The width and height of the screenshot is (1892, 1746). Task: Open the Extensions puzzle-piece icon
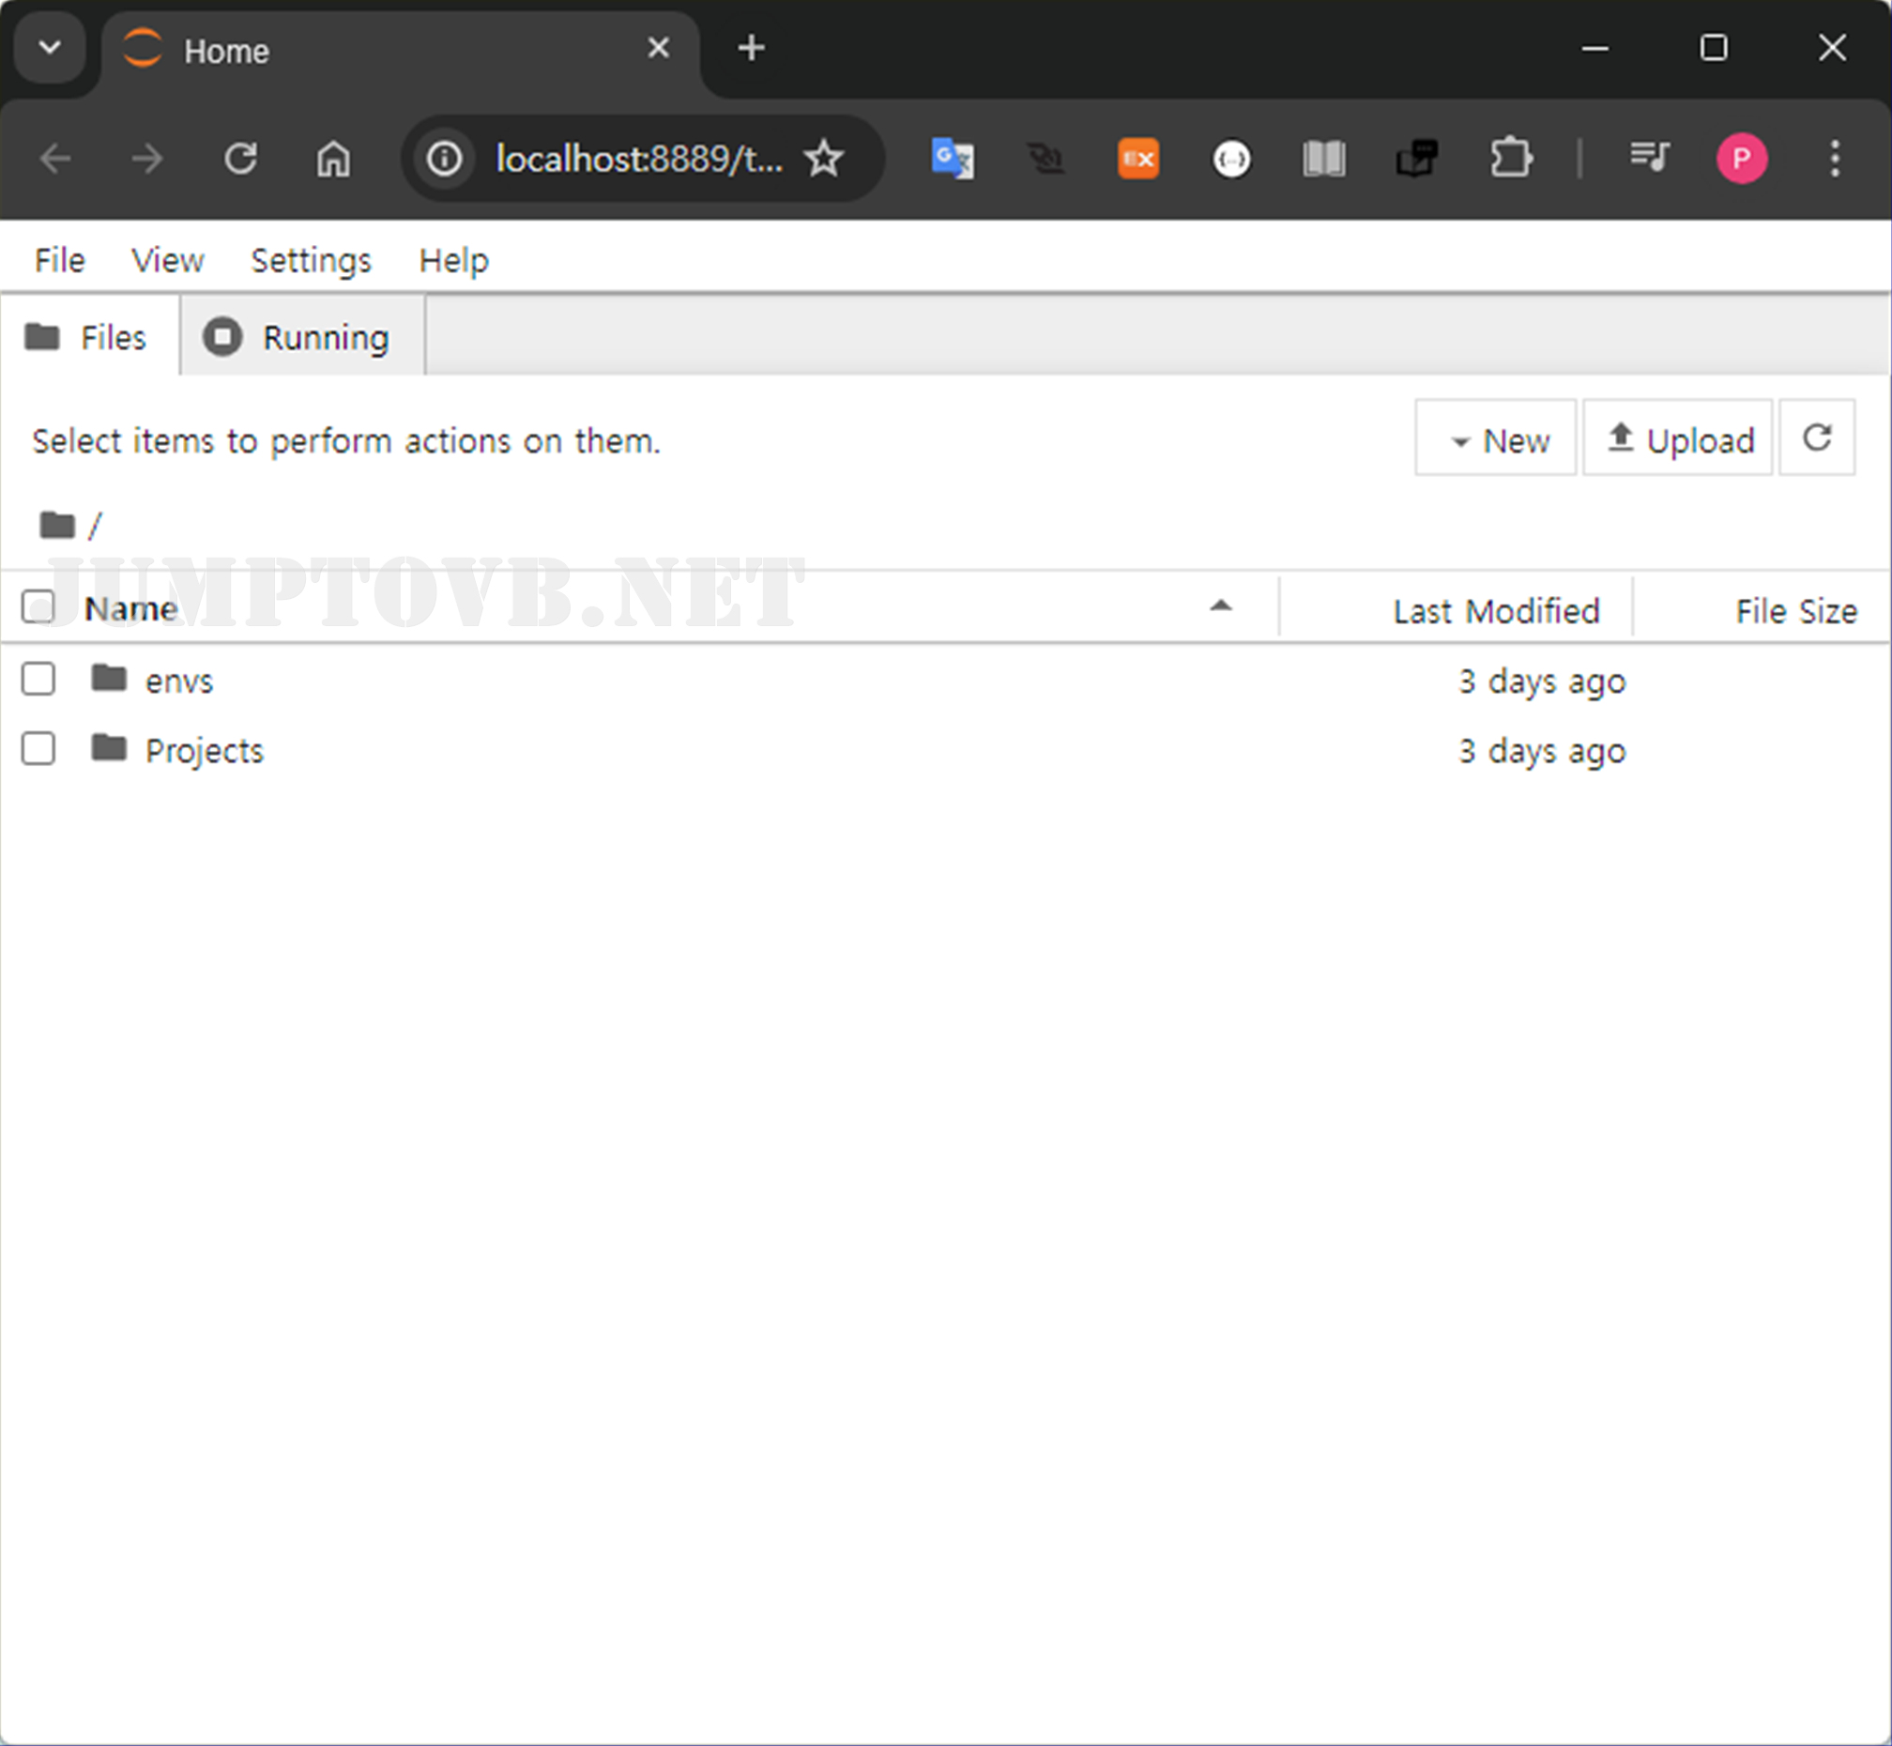[1509, 158]
